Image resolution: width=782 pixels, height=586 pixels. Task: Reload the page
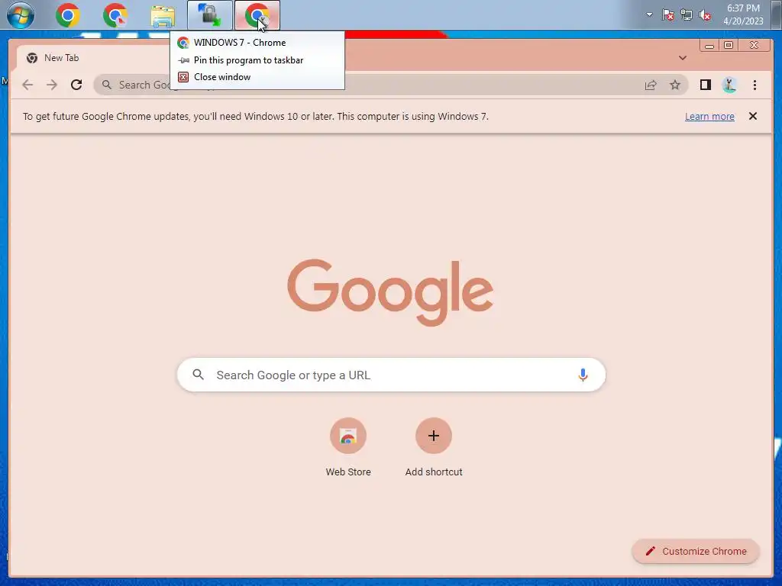76,85
